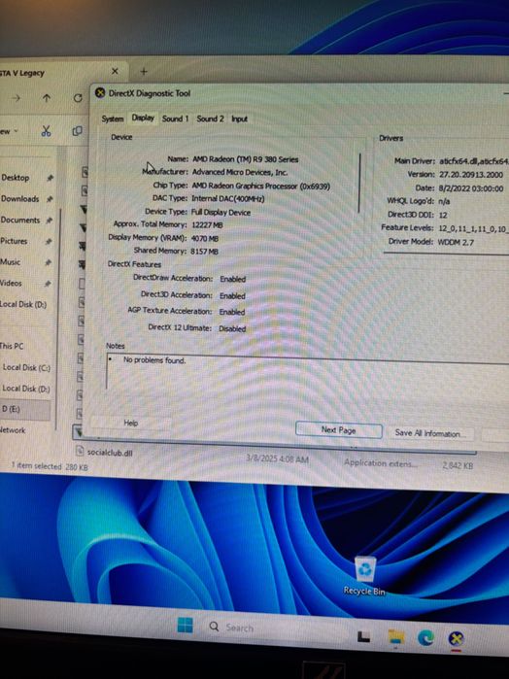This screenshot has height=679, width=509.
Task: Add a new File Explorer tab
Action: 144,72
